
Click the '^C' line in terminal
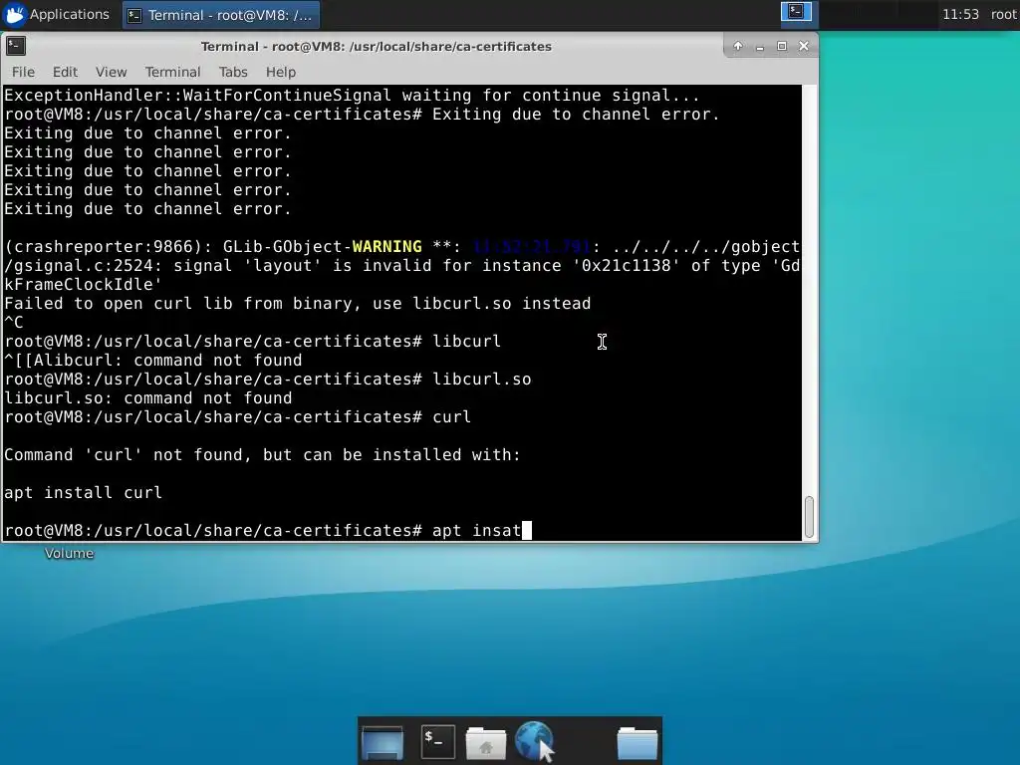(14, 322)
